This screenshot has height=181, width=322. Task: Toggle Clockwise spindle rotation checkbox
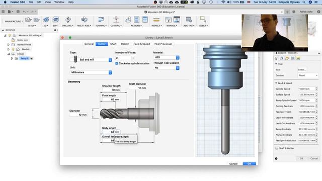[x=117, y=64]
